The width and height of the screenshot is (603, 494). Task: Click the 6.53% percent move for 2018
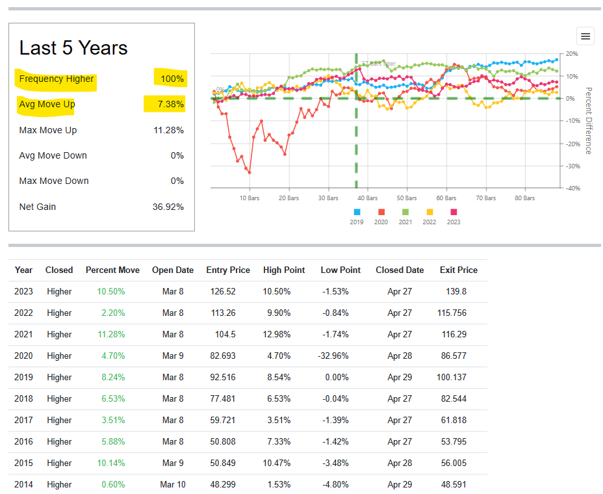pyautogui.click(x=113, y=399)
